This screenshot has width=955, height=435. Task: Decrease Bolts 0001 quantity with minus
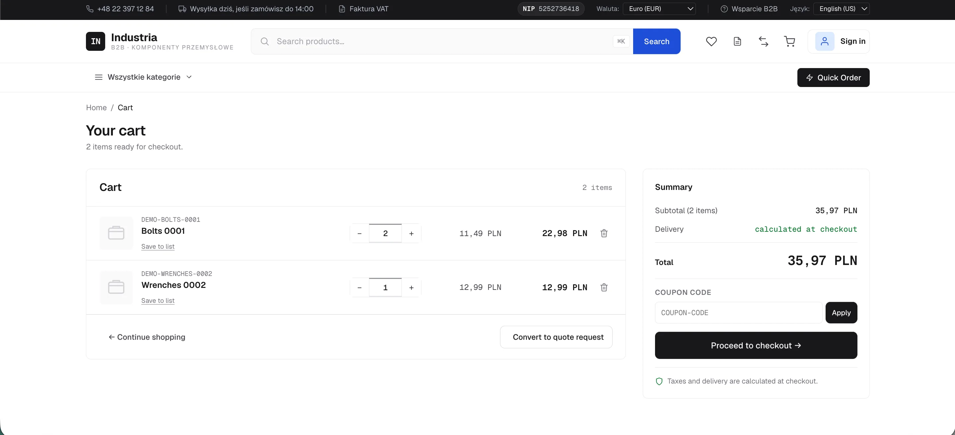[359, 234]
